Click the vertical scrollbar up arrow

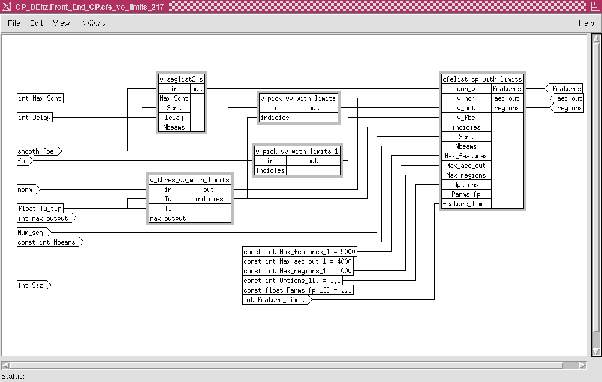tap(595, 40)
